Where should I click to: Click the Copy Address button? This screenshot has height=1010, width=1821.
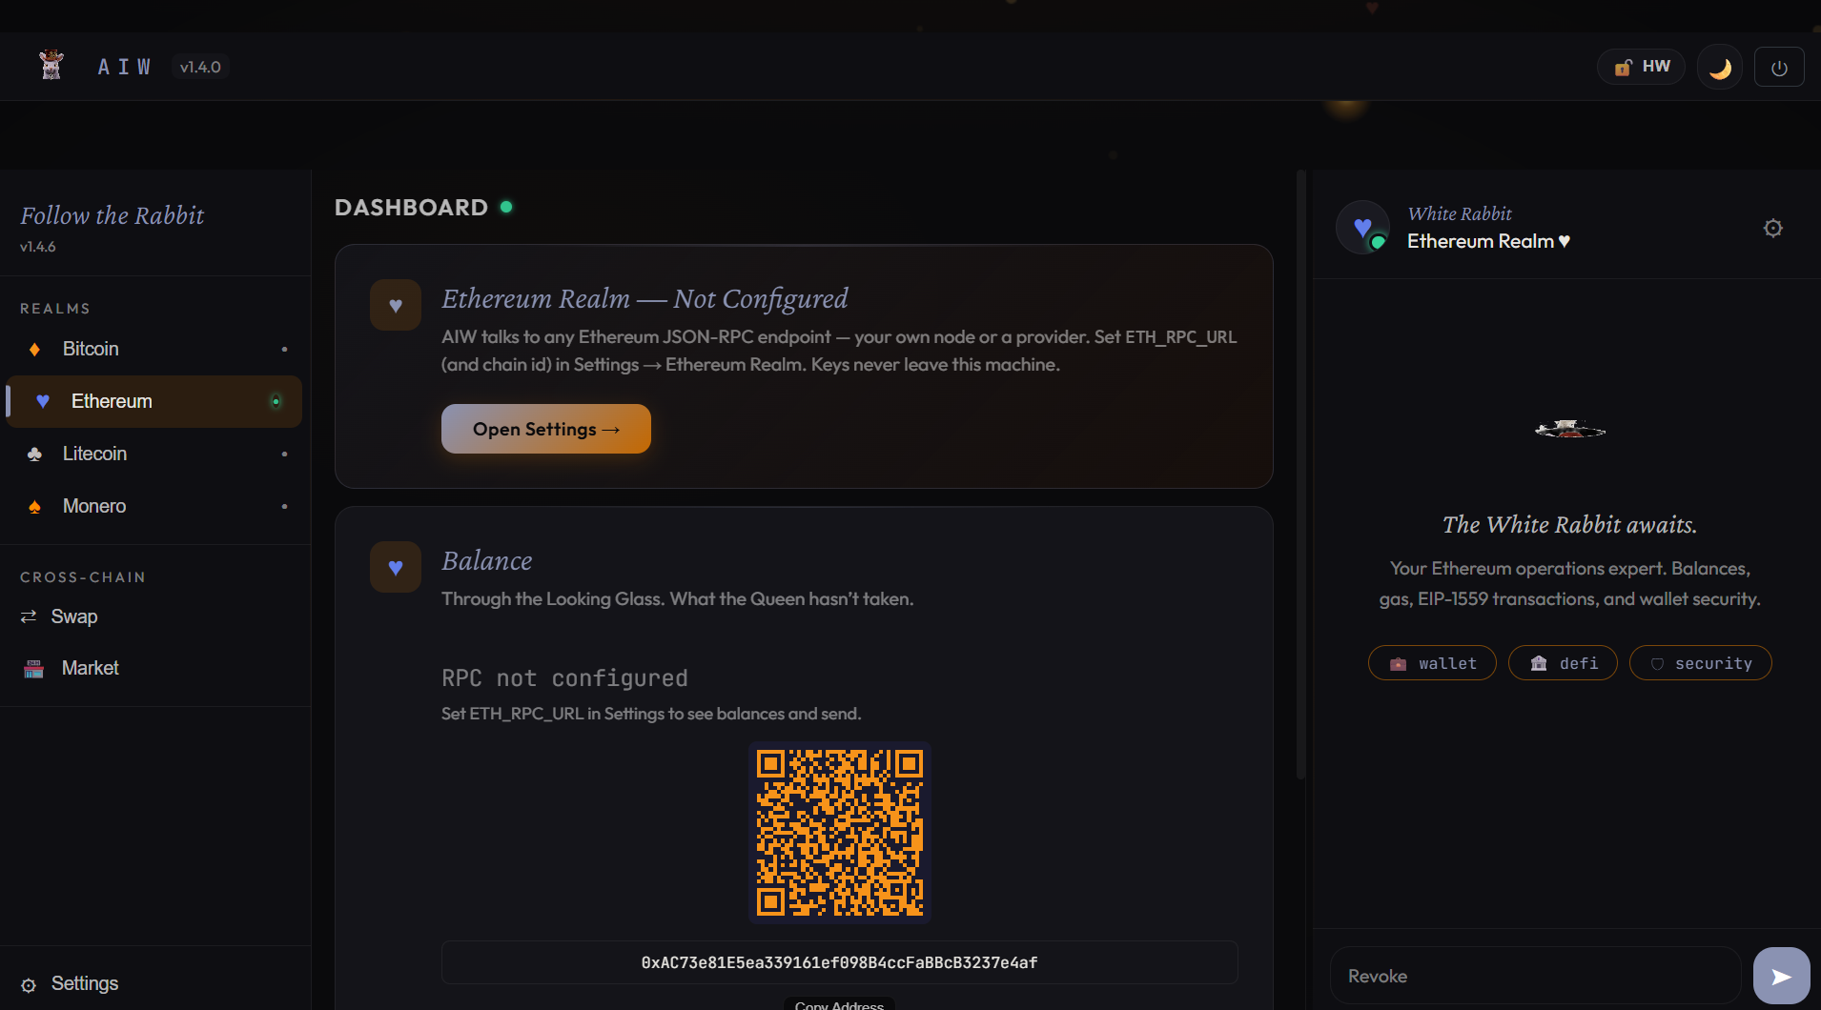point(839,1004)
